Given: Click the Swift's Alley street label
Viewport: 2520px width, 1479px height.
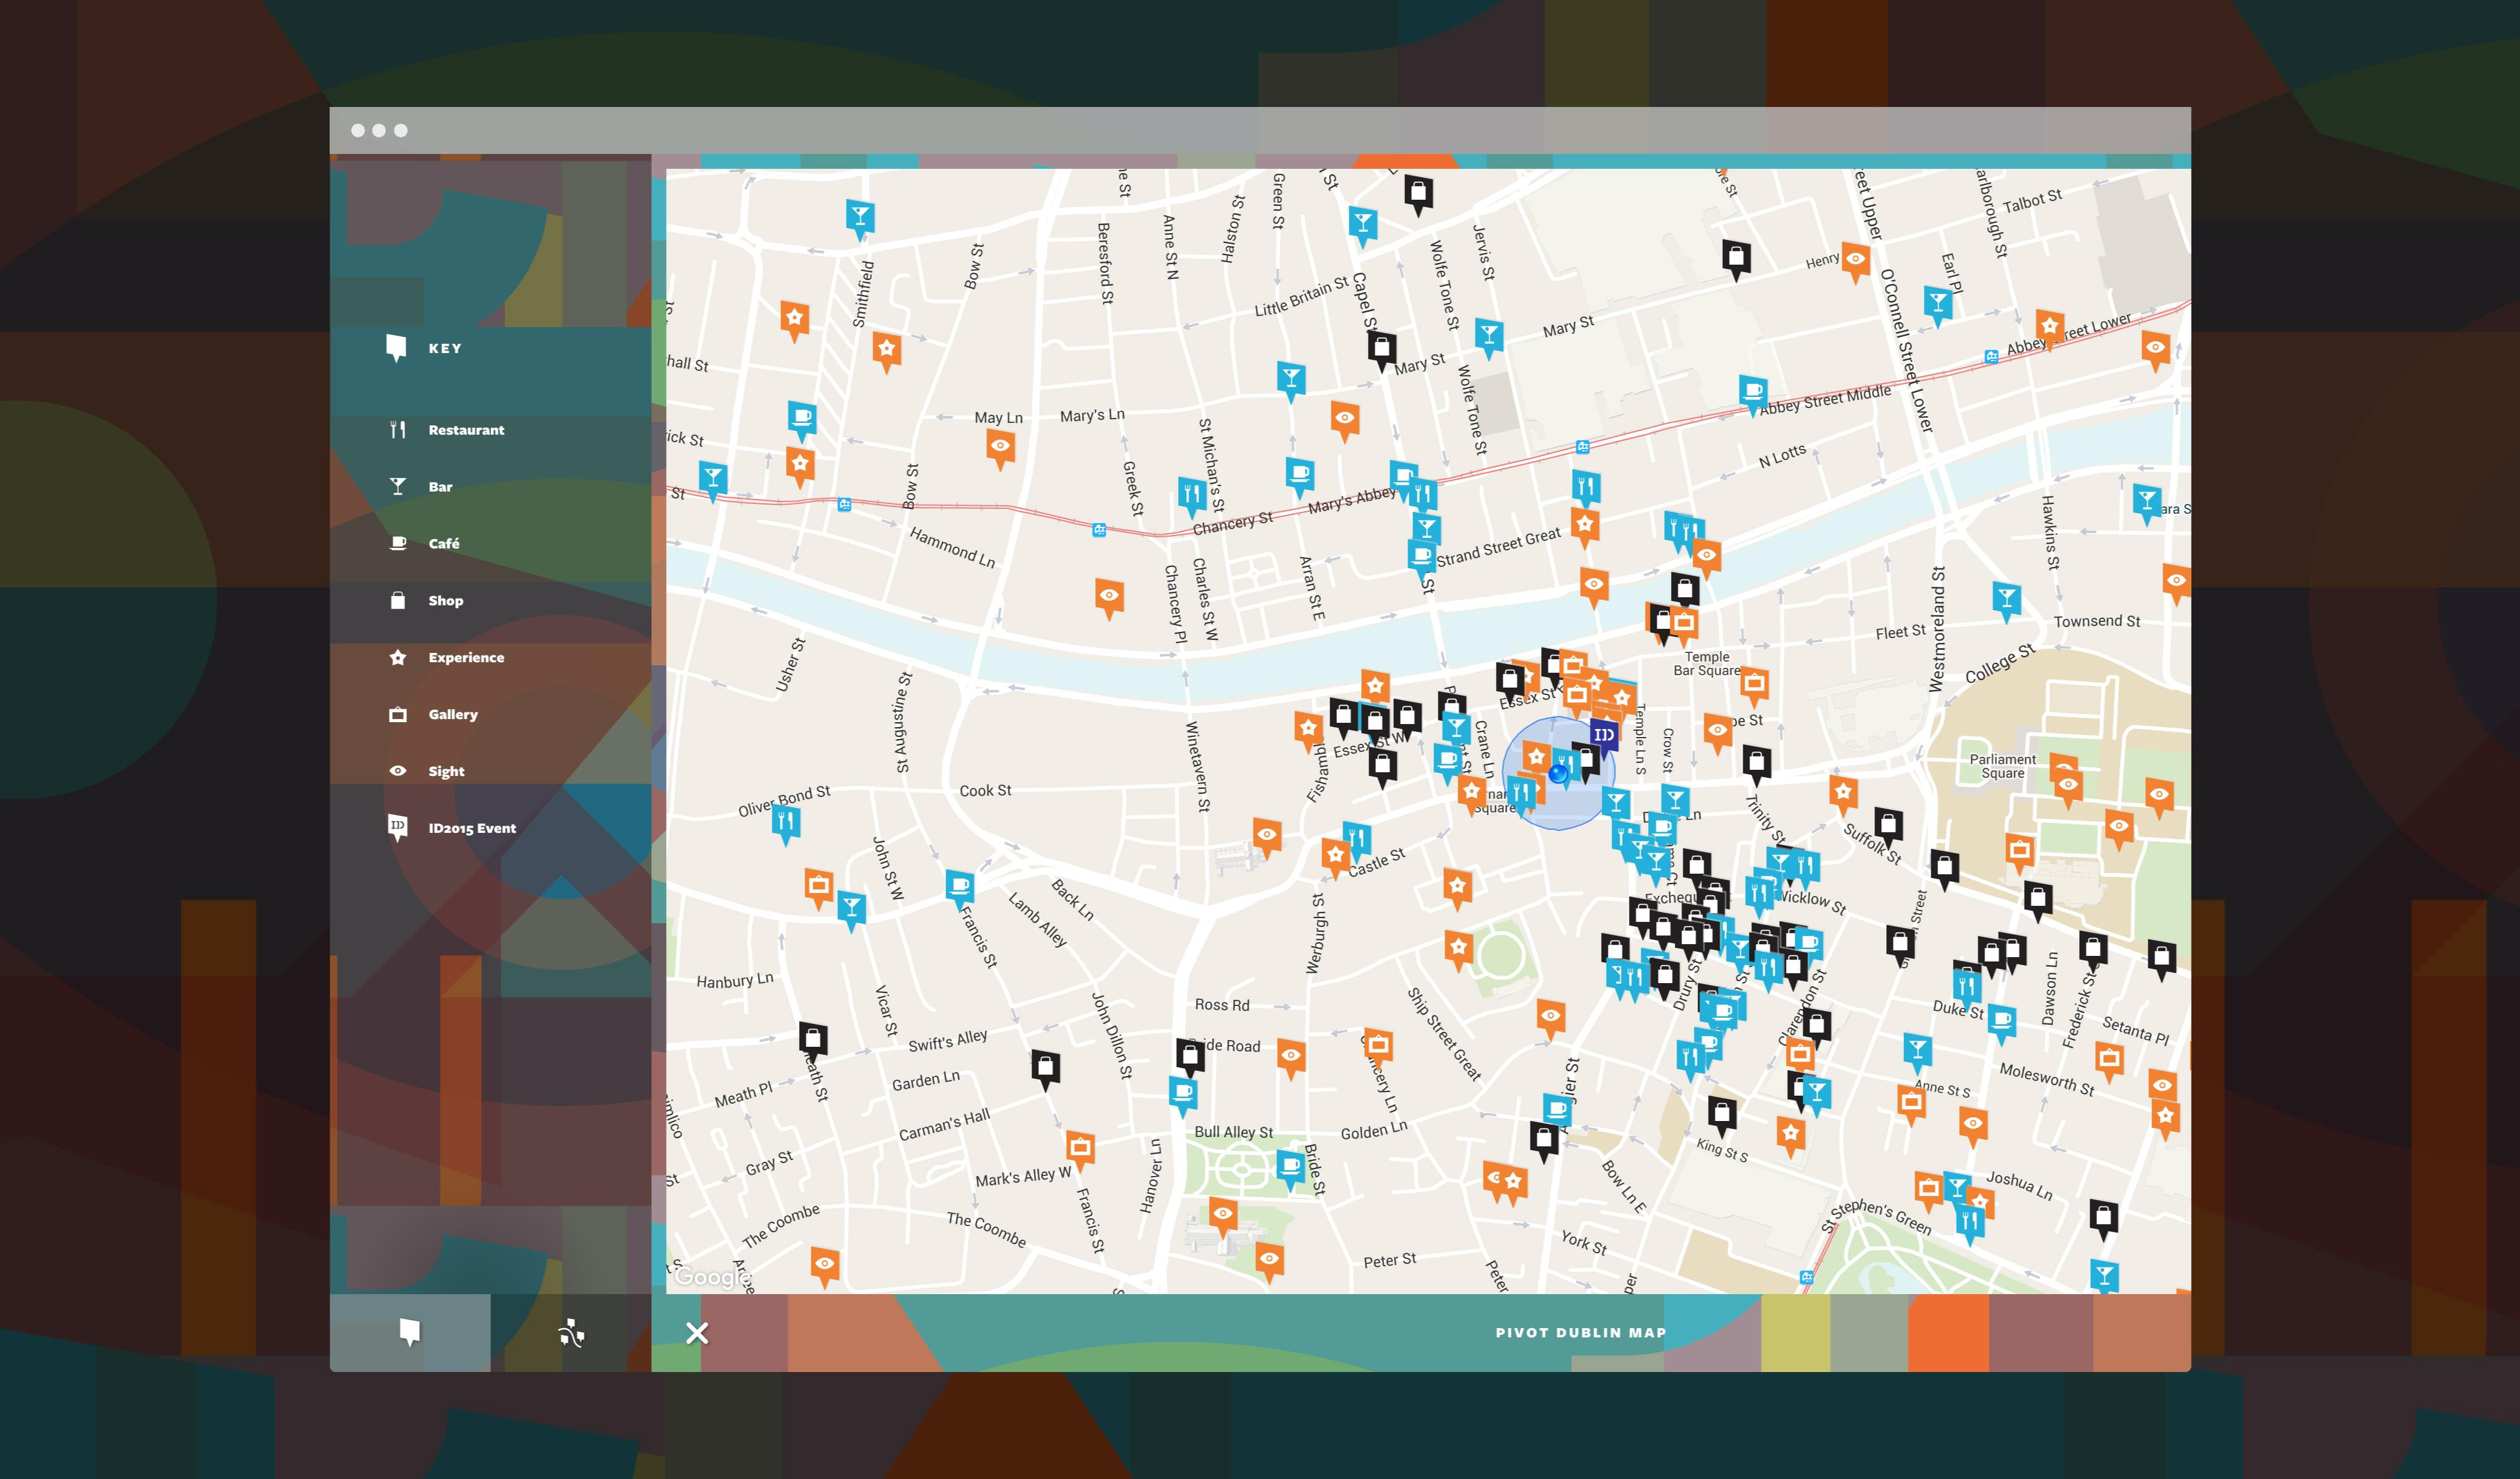Looking at the screenshot, I should pos(948,1040).
